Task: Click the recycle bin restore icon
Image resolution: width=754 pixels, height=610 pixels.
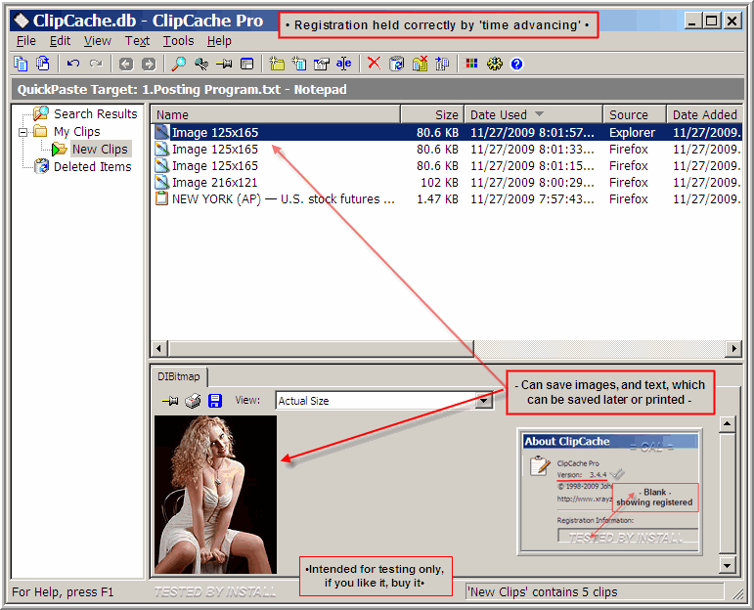Action: pyautogui.click(x=396, y=64)
